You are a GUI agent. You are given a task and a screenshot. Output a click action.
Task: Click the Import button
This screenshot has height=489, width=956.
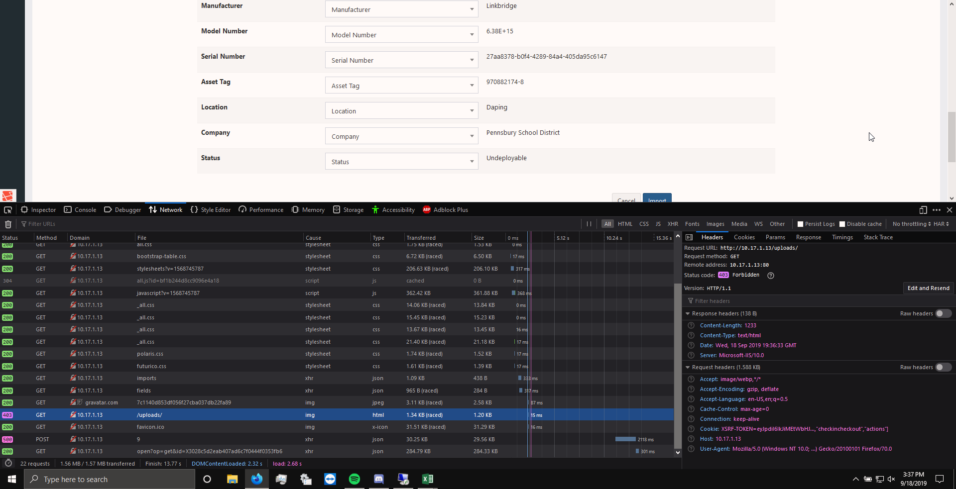click(657, 199)
